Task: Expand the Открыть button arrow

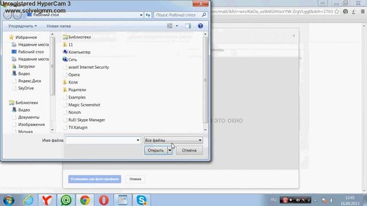Action: point(170,150)
